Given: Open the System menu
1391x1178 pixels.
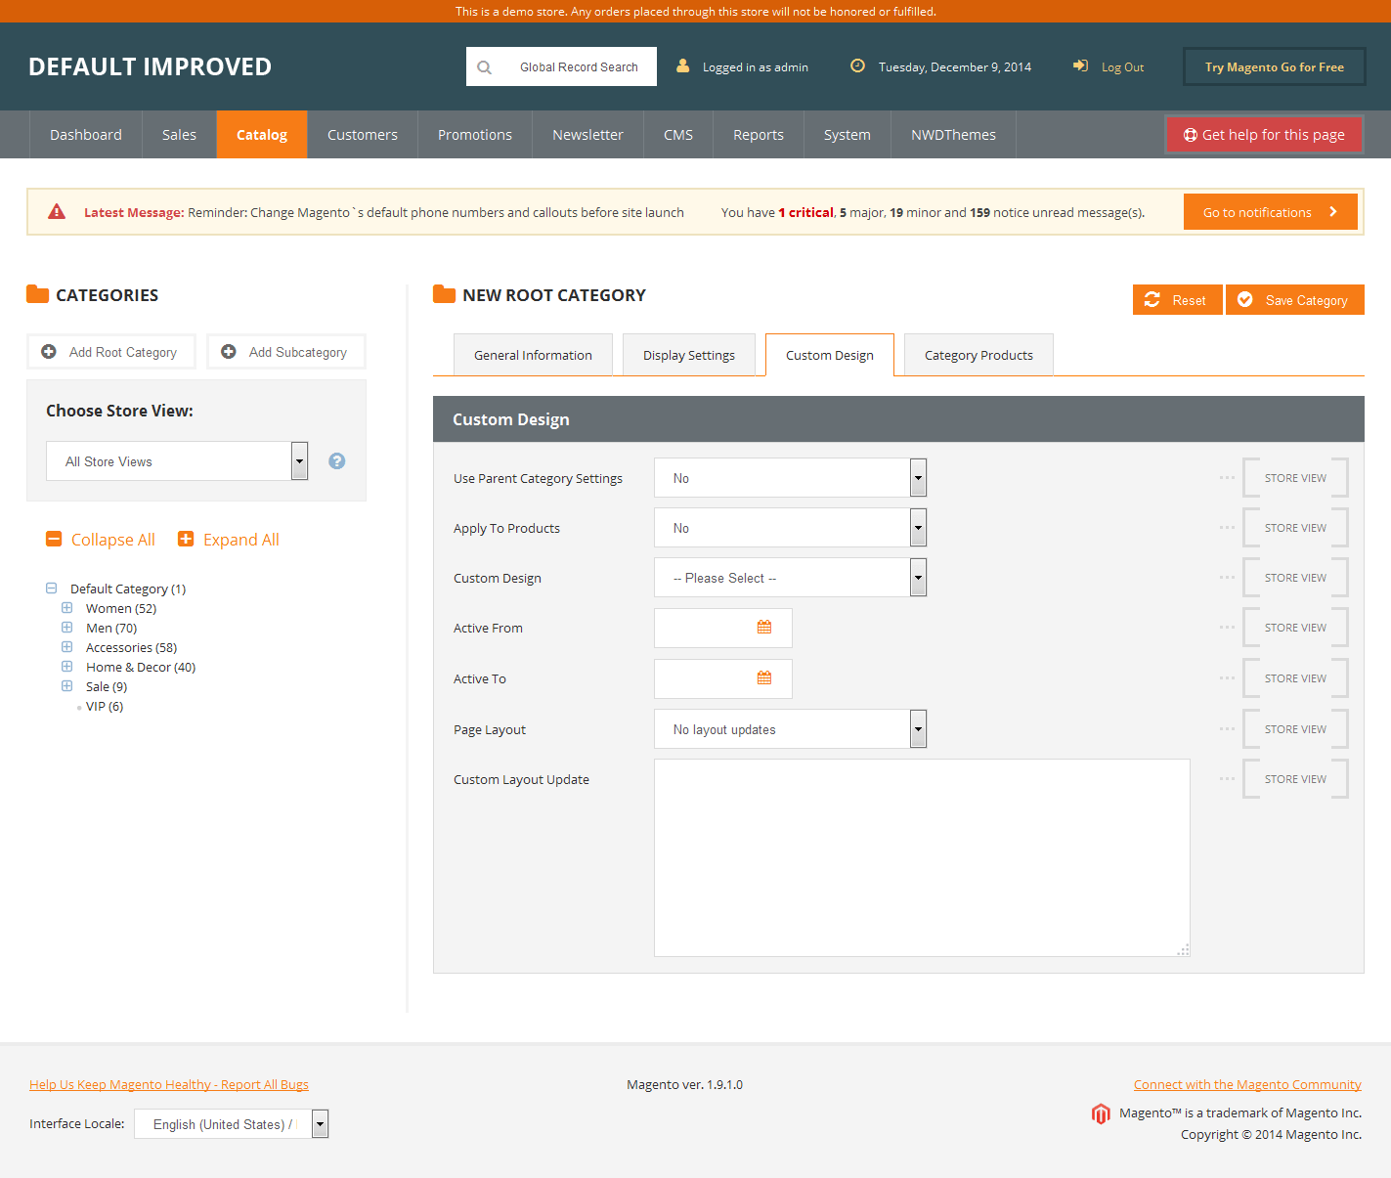Looking at the screenshot, I should click(x=848, y=135).
